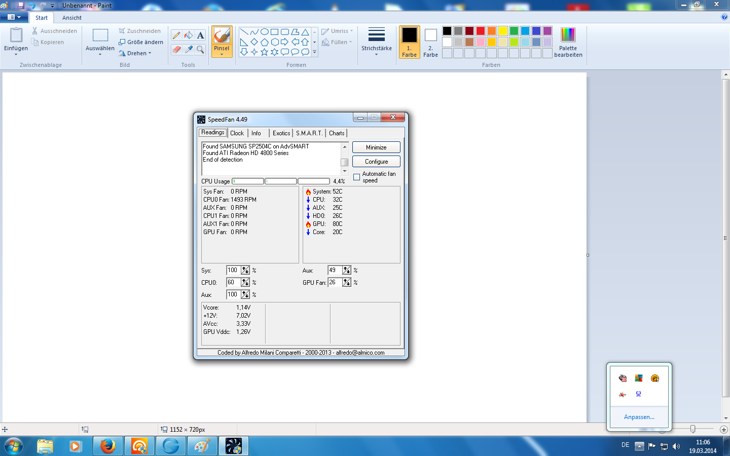The height and width of the screenshot is (456, 730).
Task: Click the Action Center flag icon
Action: click(x=652, y=446)
